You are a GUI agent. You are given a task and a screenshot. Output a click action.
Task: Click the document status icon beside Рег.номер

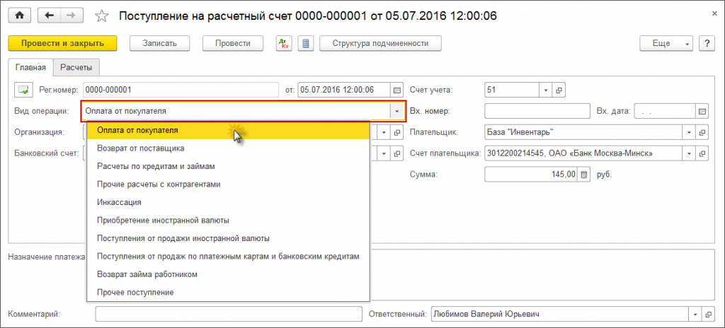point(23,90)
